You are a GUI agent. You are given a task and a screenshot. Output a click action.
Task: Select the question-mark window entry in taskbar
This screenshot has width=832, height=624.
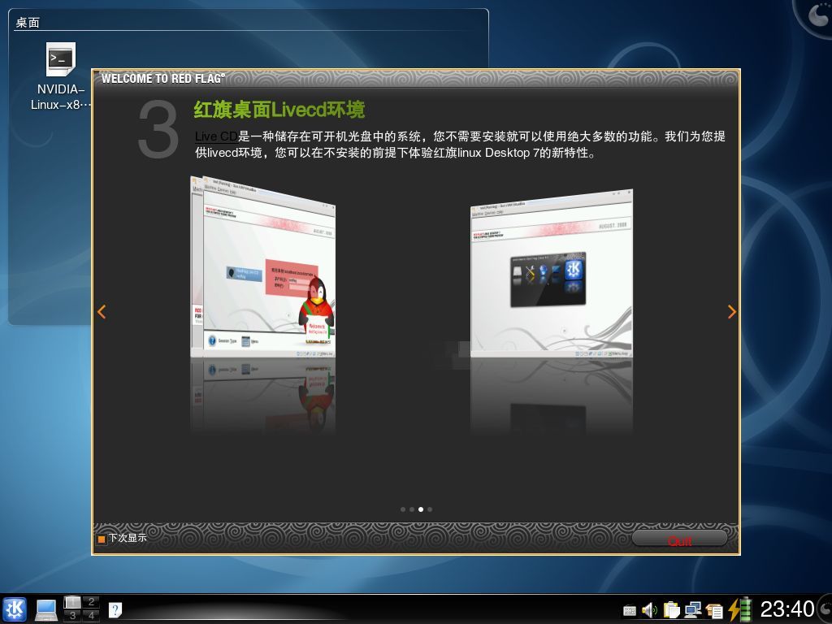[x=115, y=609]
